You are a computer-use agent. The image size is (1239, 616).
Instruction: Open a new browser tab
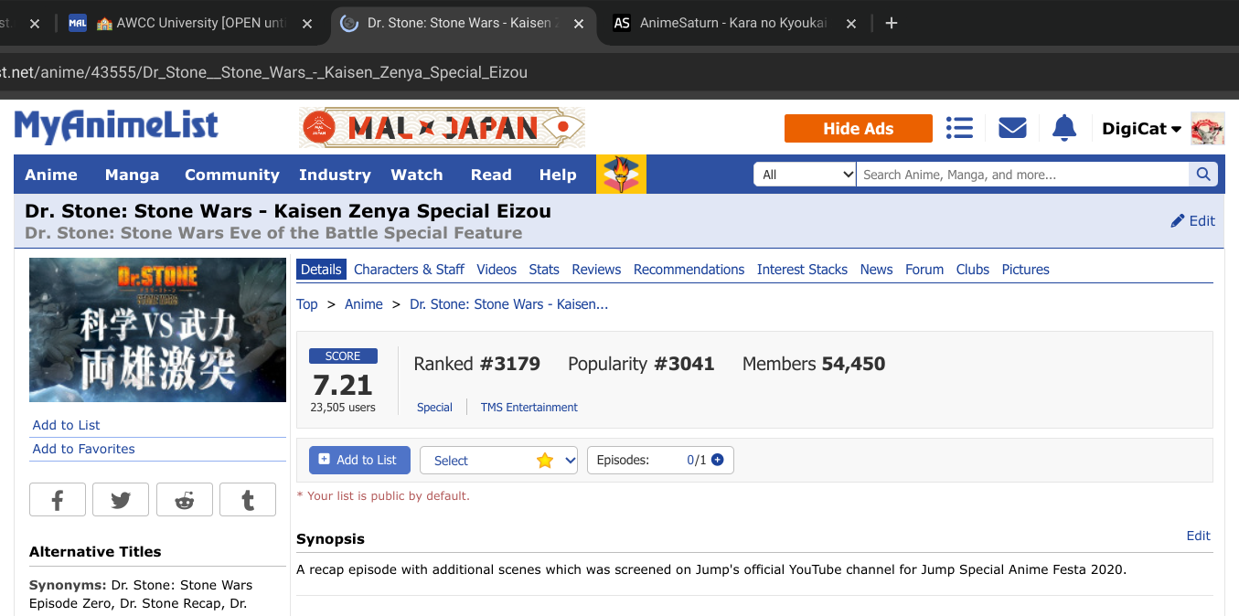(x=892, y=23)
